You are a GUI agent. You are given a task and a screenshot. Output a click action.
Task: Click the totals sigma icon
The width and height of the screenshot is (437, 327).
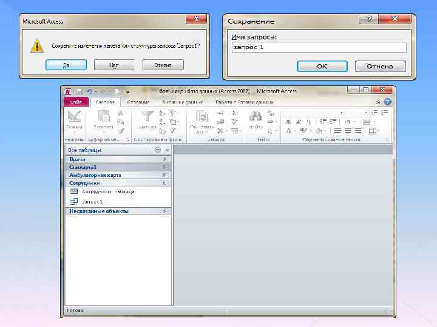234,113
